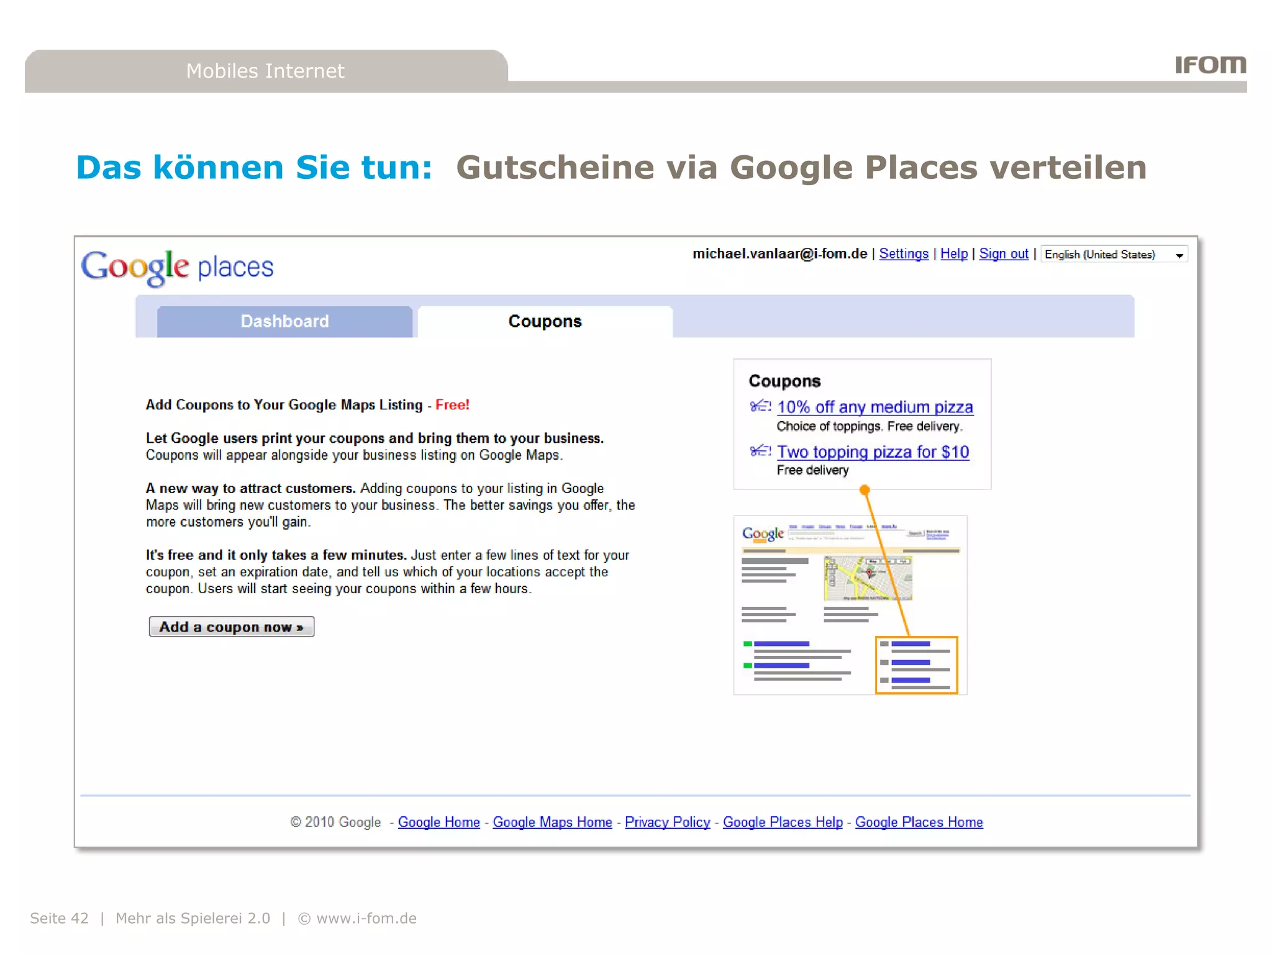Click Mehr als Spielerei 2.0 footer text
The width and height of the screenshot is (1272, 954).
coord(193,919)
